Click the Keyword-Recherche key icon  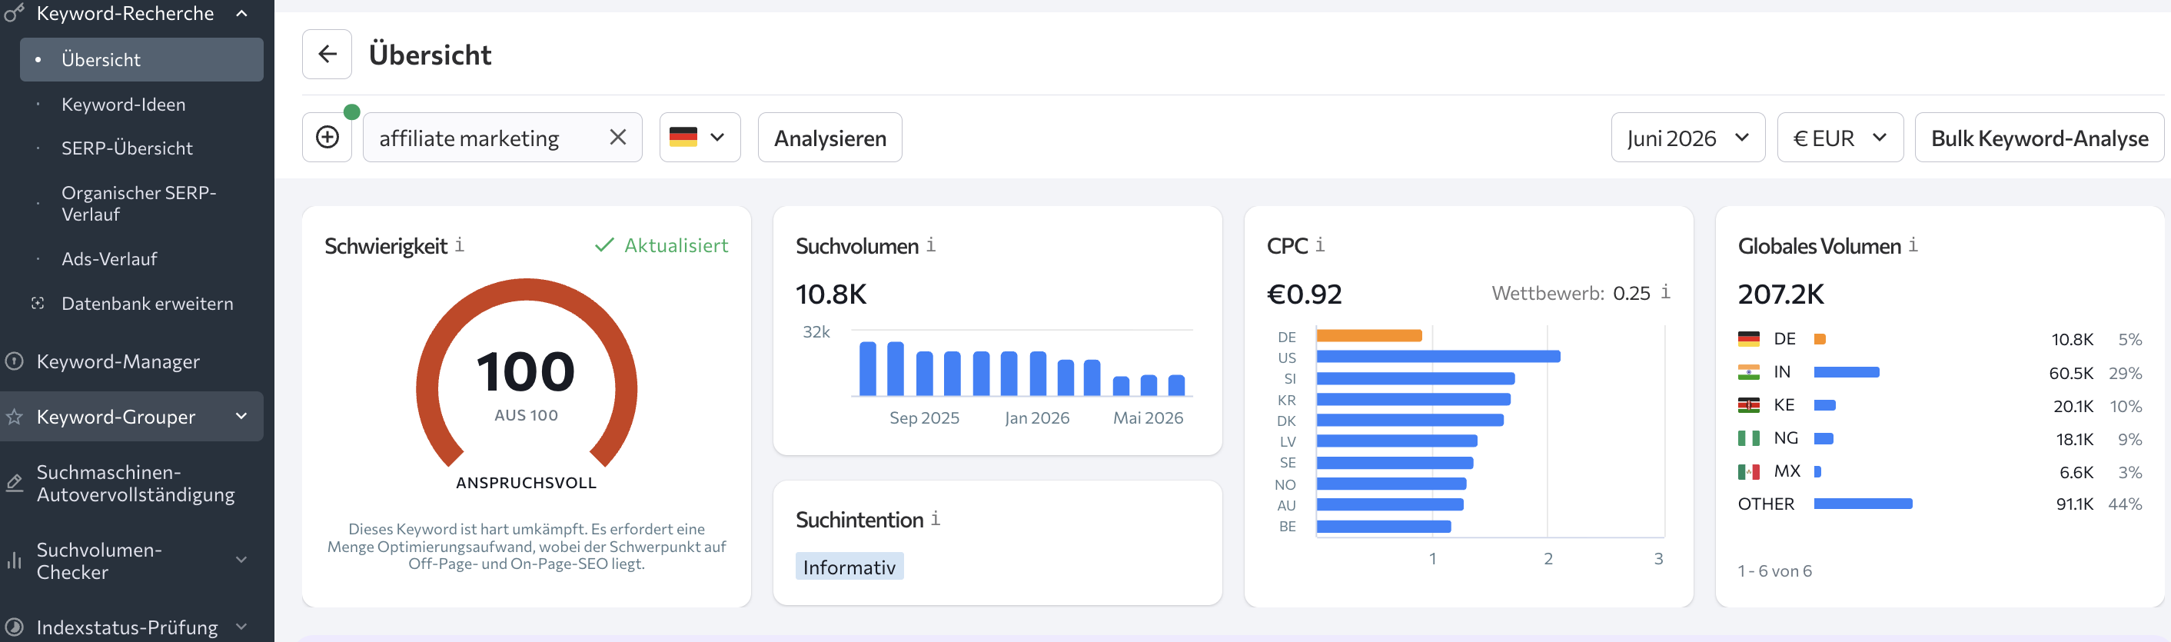pos(14,14)
